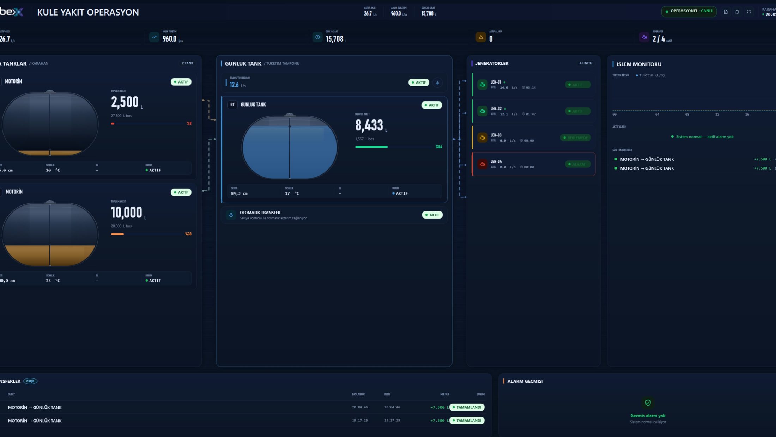Click the consumption trend chart icon
776x437 pixels.
point(154,37)
